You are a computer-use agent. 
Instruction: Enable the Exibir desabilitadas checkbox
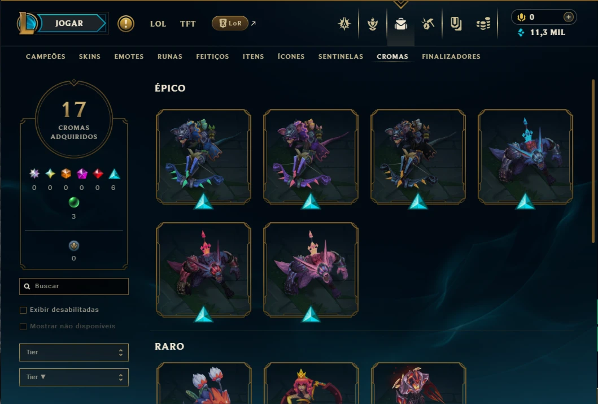click(23, 310)
